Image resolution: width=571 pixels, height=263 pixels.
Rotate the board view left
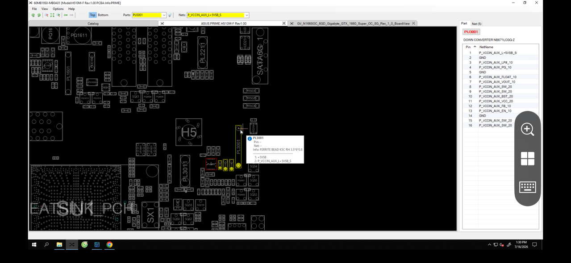click(33, 15)
